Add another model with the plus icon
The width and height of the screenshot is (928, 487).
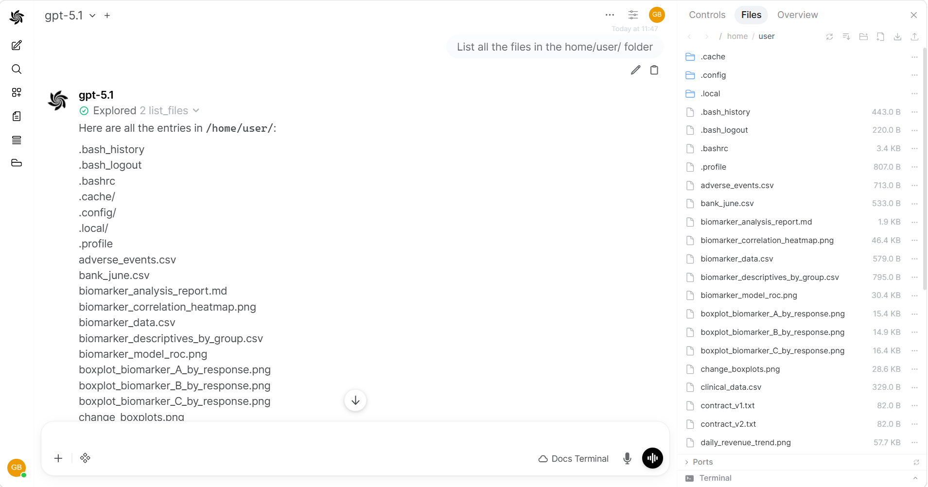107,16
